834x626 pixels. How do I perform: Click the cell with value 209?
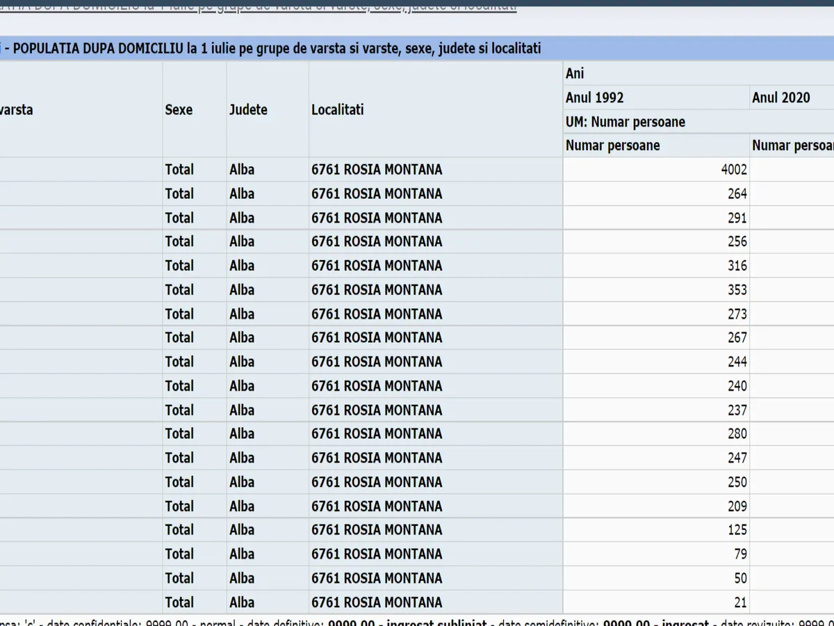pyautogui.click(x=737, y=506)
